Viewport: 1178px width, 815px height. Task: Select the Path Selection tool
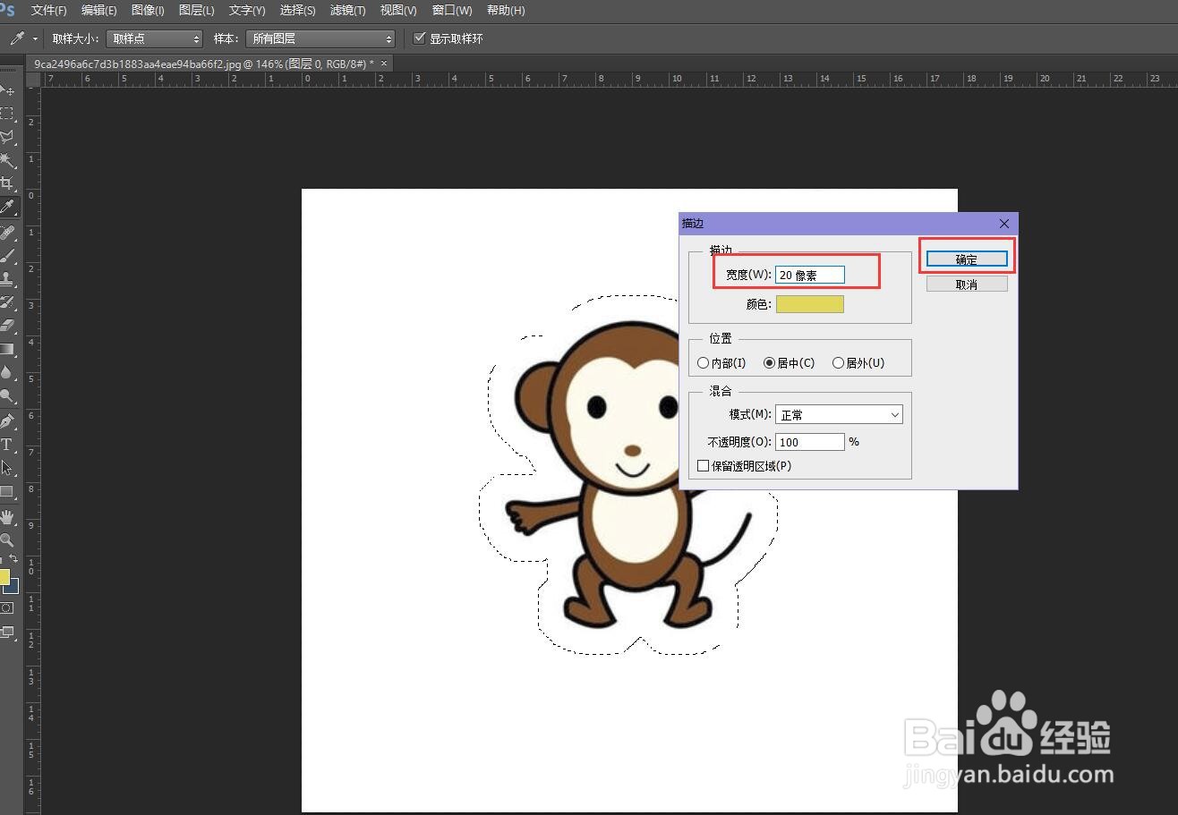point(7,468)
